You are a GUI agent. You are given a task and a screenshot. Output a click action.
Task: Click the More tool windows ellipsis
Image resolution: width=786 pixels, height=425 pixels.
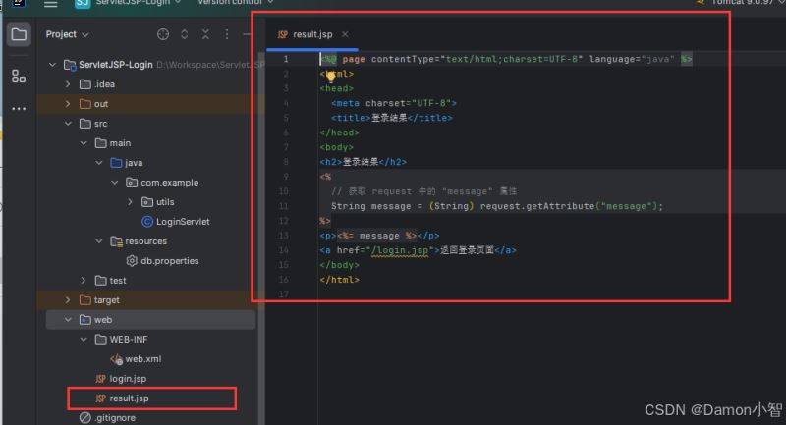18,107
